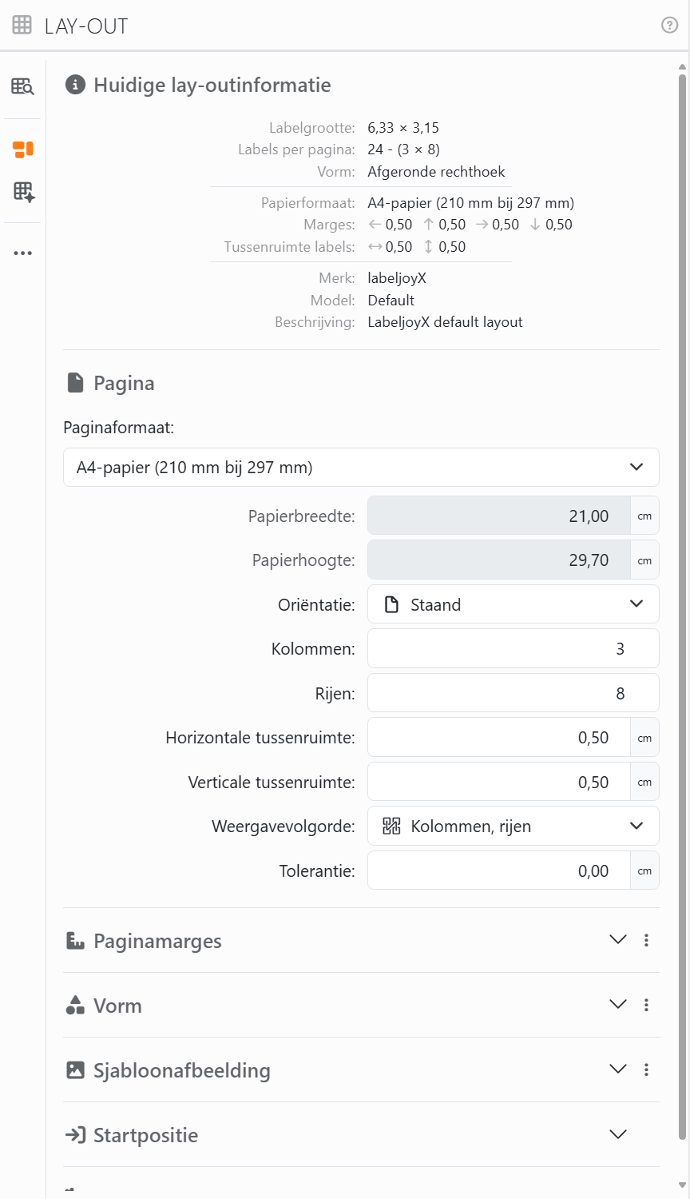Click the vertical scrollbar on the right

[683, 607]
